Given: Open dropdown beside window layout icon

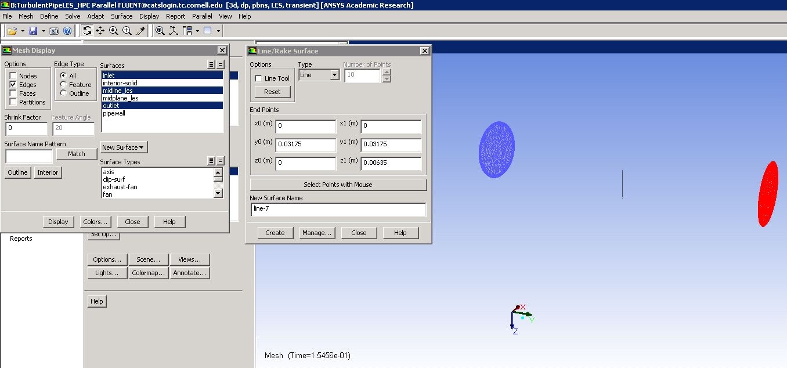Looking at the screenshot, I should pyautogui.click(x=197, y=31).
